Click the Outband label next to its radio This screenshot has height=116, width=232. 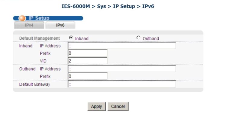tap(151, 38)
